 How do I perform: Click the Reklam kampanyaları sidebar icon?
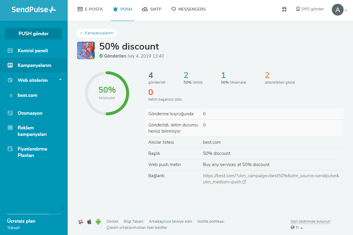coord(10,128)
